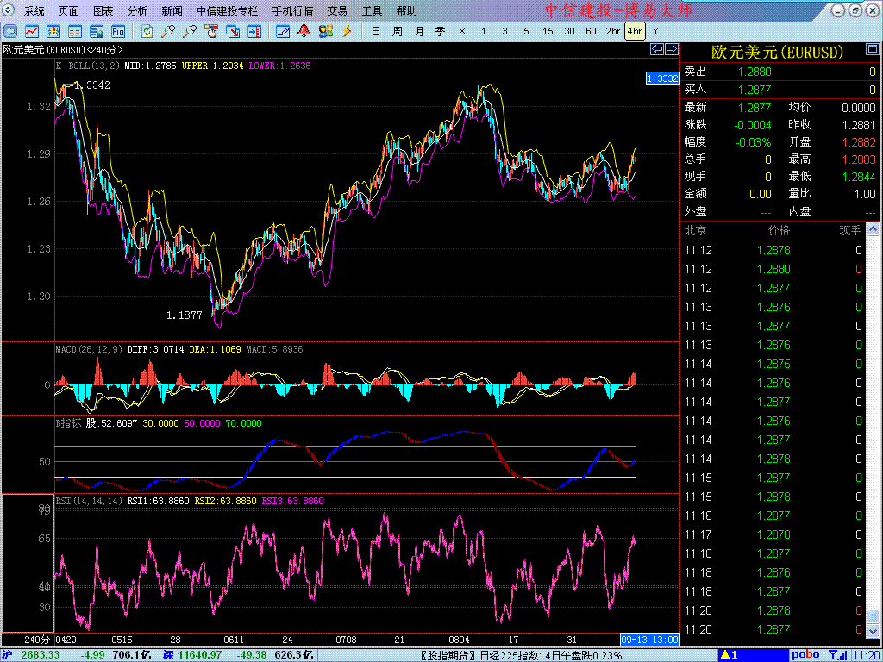Click the yellow lightning bolt icon
This screenshot has width=883, height=662.
coord(348,31)
